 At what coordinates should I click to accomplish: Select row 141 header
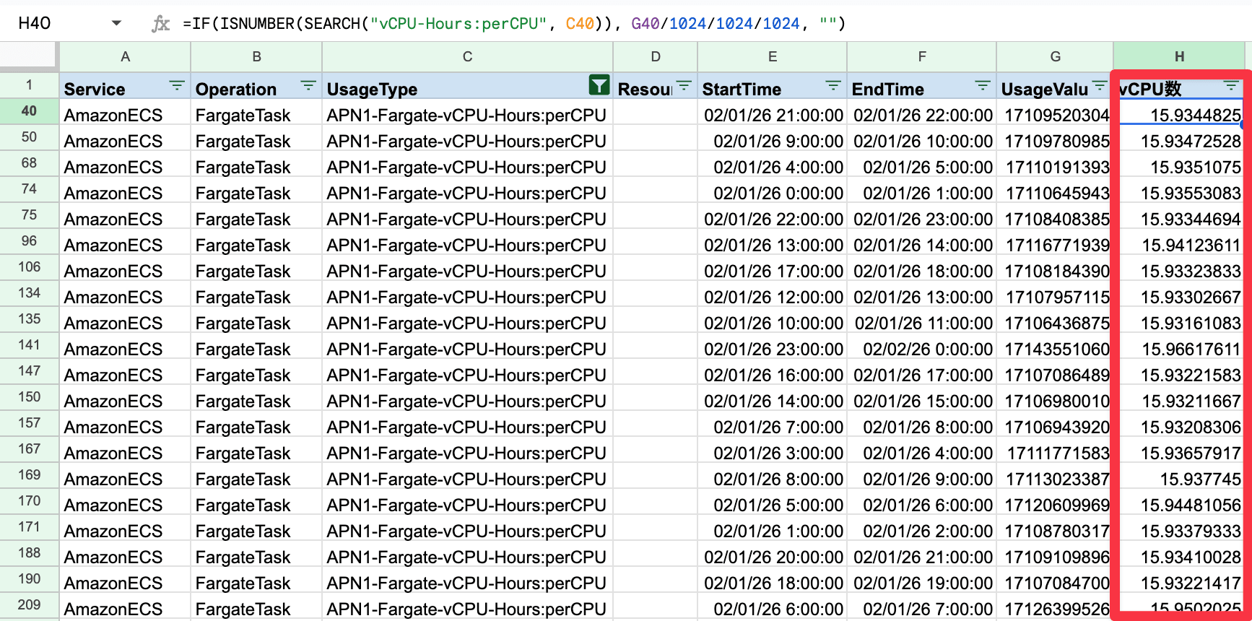pos(29,345)
